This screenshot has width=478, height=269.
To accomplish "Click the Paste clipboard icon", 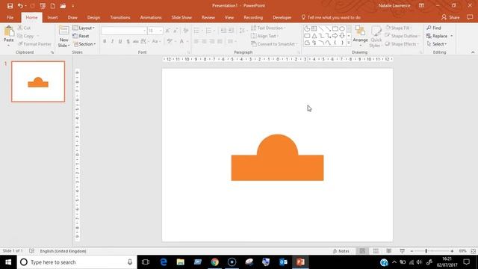I will pyautogui.click(x=9, y=31).
